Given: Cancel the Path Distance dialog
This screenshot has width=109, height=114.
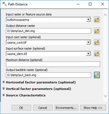Looking at the screenshot, I should 43,108.
